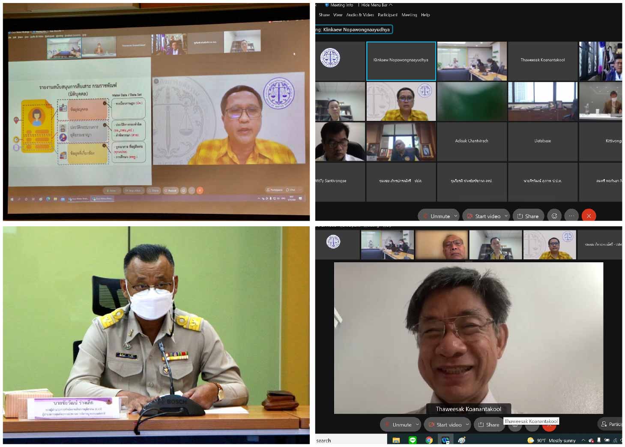
Task: Open Google Chrome from the taskbar
Action: coord(429,440)
